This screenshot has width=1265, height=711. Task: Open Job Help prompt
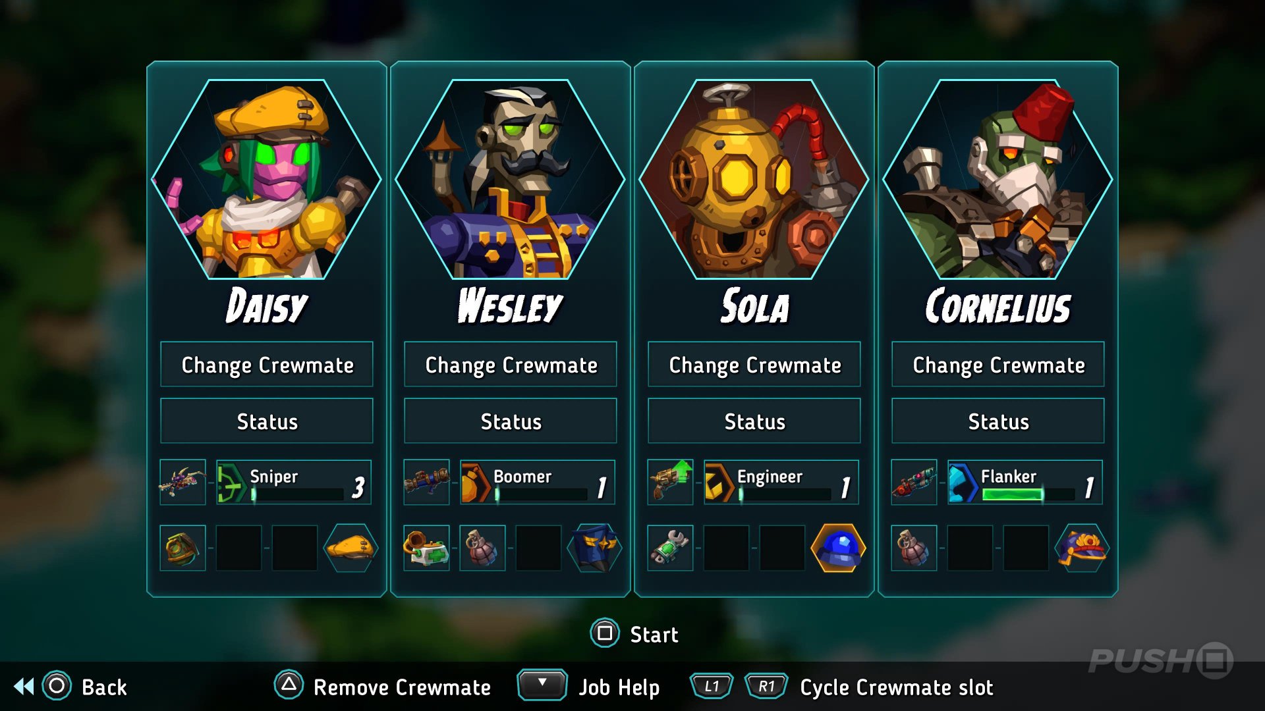[588, 686]
